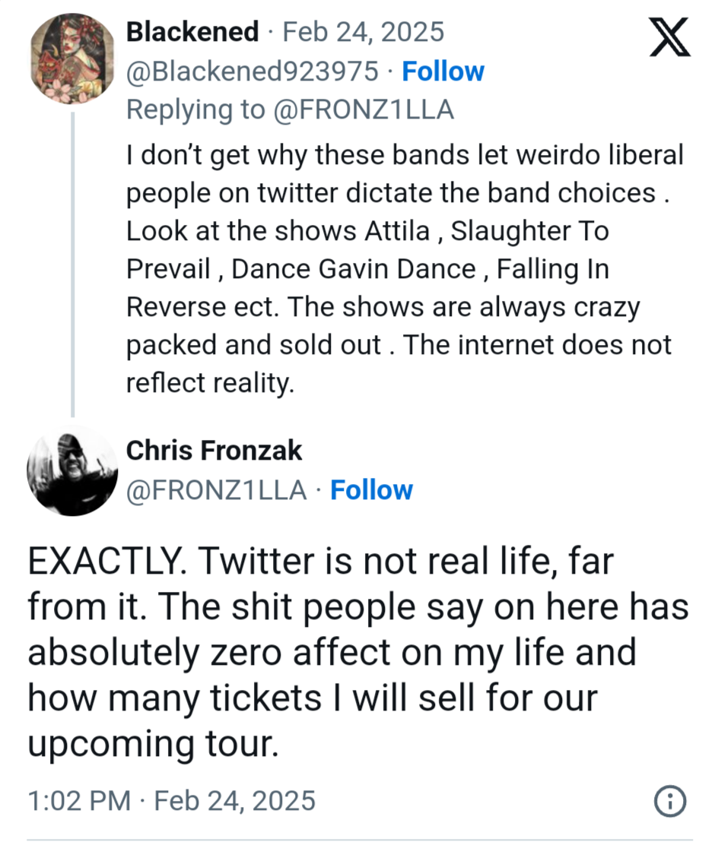Click the "Slaughter To" words in the reply
This screenshot has height=845, width=715.
point(530,231)
